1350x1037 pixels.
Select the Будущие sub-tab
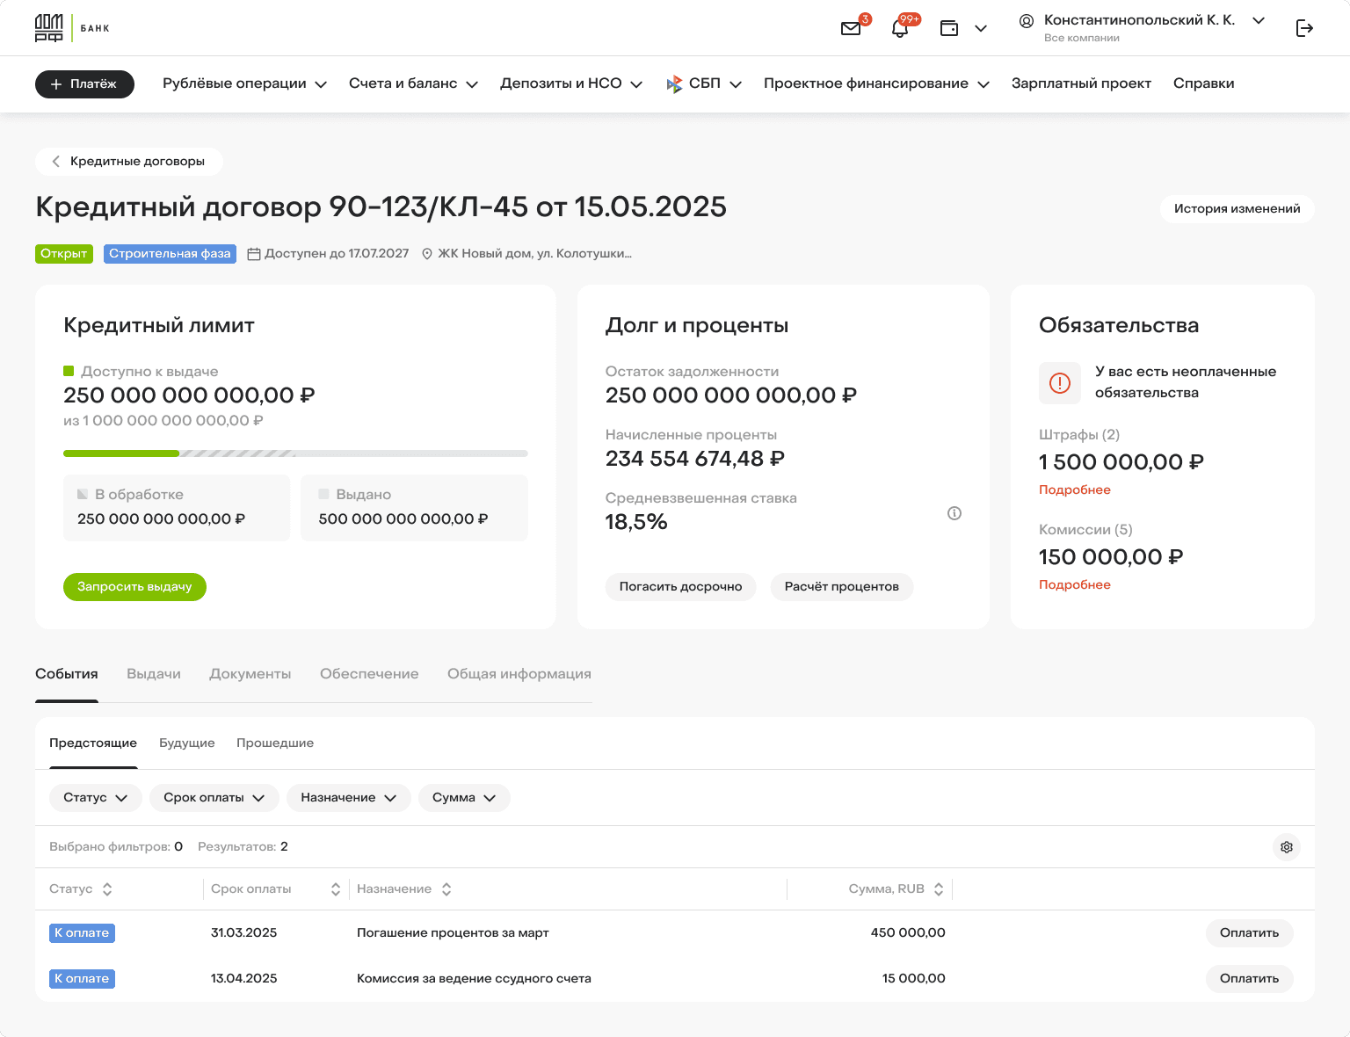point(187,743)
